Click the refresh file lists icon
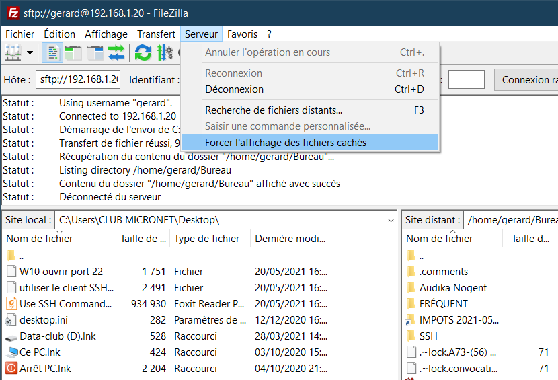 (x=143, y=52)
